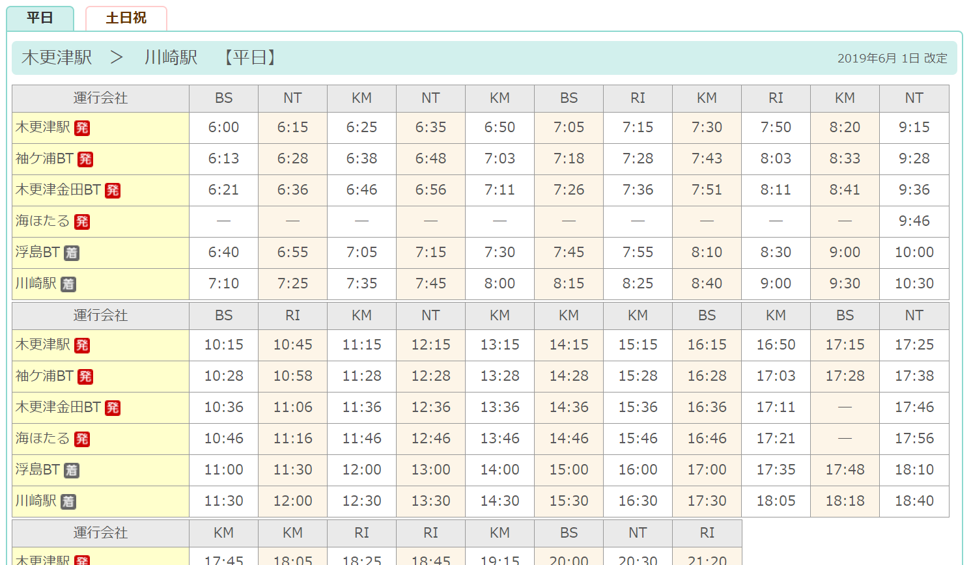This screenshot has height=565, width=971.
Task: Click the BS company header above 6:00
Action: (224, 98)
